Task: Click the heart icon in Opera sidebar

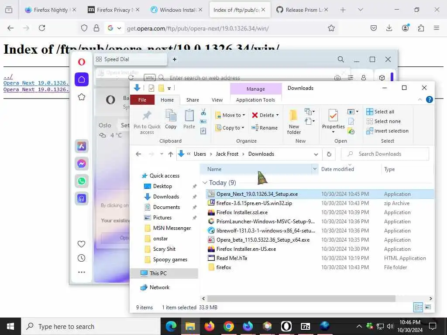Action: [82, 244]
